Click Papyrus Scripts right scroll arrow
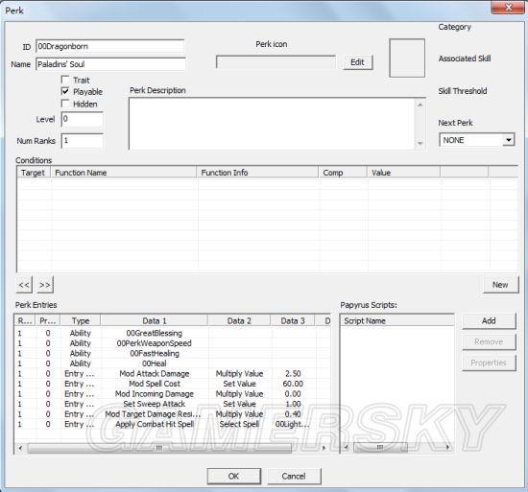528x492 pixels. coord(447,447)
